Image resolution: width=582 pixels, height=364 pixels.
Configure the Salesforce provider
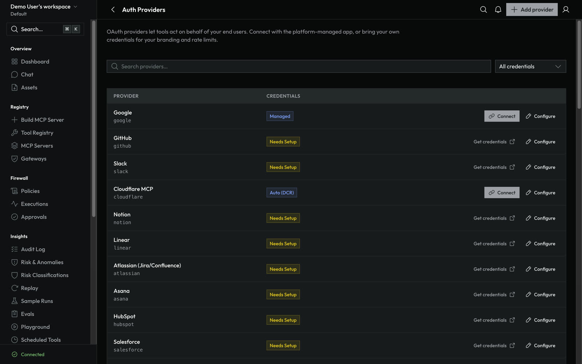[541, 345]
